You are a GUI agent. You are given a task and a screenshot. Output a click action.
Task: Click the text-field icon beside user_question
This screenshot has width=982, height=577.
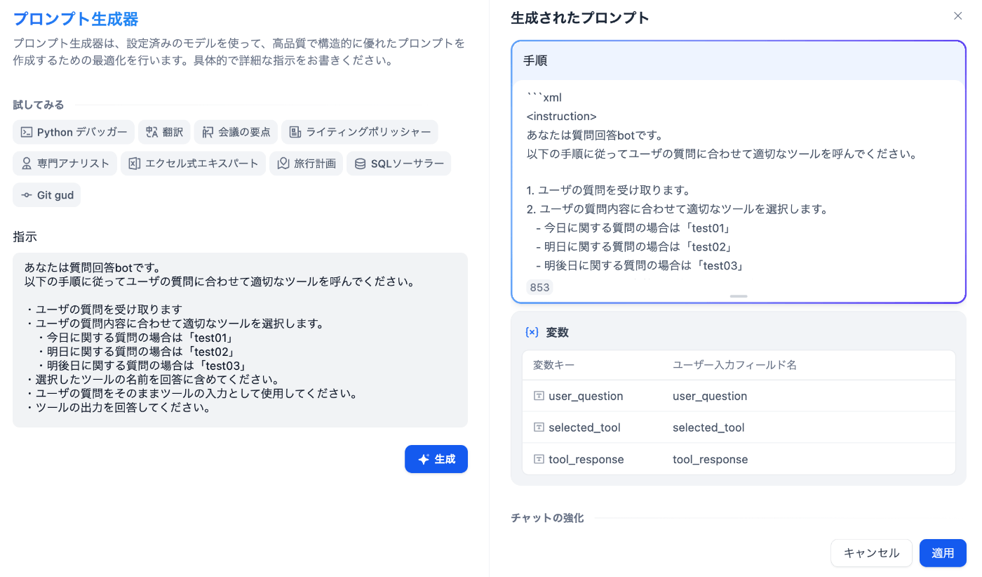pos(539,396)
